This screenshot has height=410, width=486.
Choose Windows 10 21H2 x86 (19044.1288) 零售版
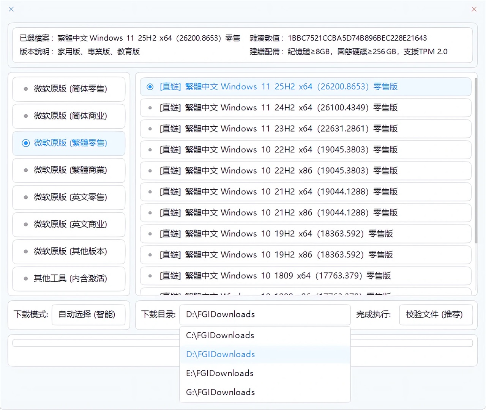(306, 213)
